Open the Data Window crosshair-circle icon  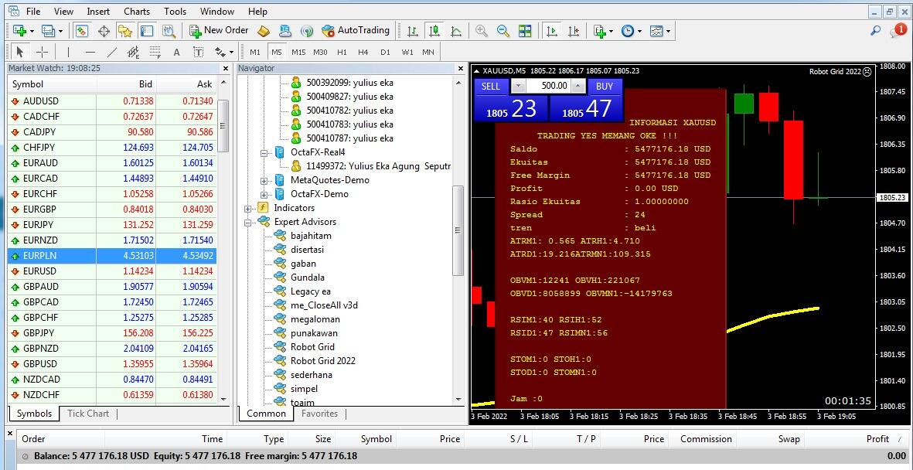tap(104, 30)
